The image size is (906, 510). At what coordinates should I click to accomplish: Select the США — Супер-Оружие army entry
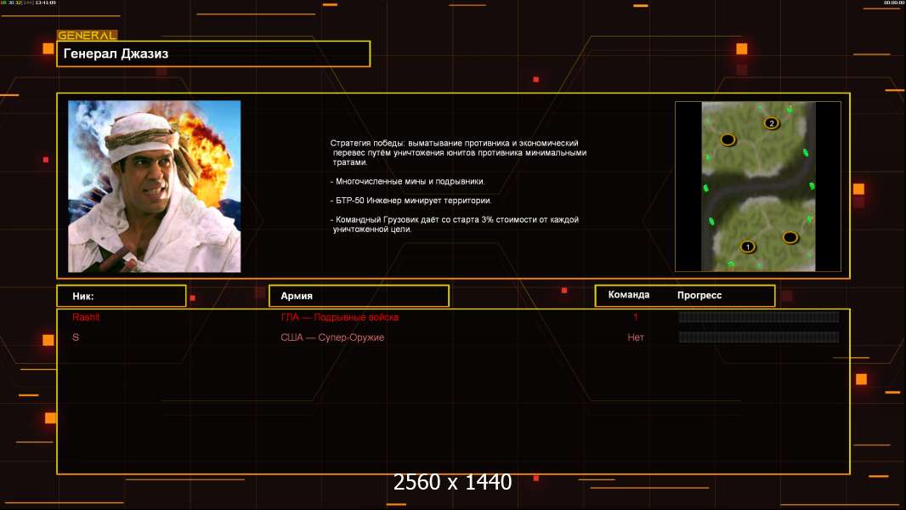pyautogui.click(x=332, y=337)
